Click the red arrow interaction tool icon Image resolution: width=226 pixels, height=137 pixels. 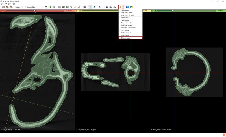[100, 7]
